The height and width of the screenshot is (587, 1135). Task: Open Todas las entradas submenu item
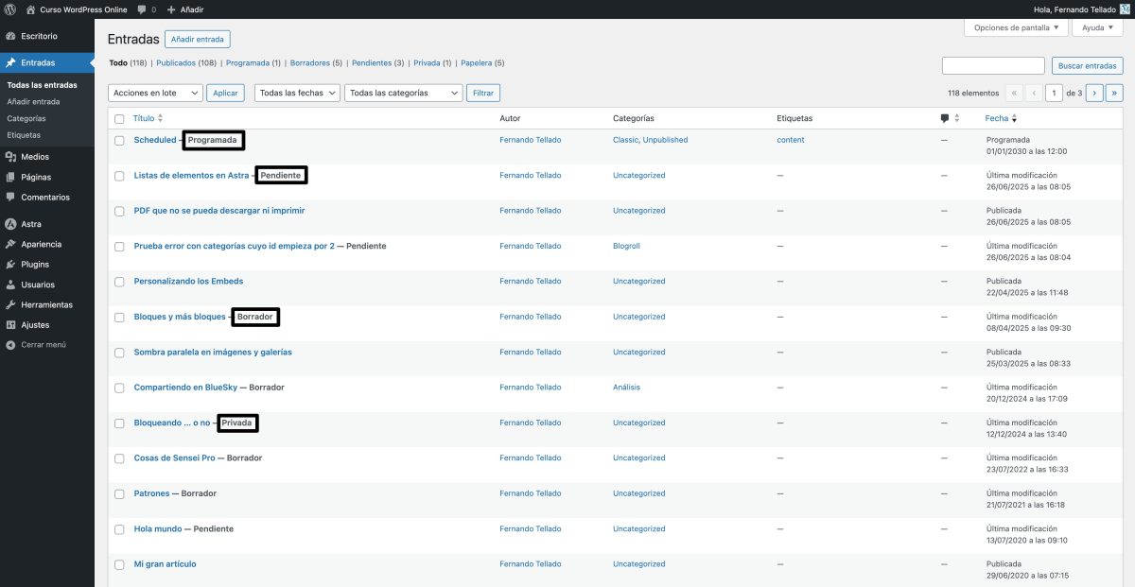(x=42, y=85)
